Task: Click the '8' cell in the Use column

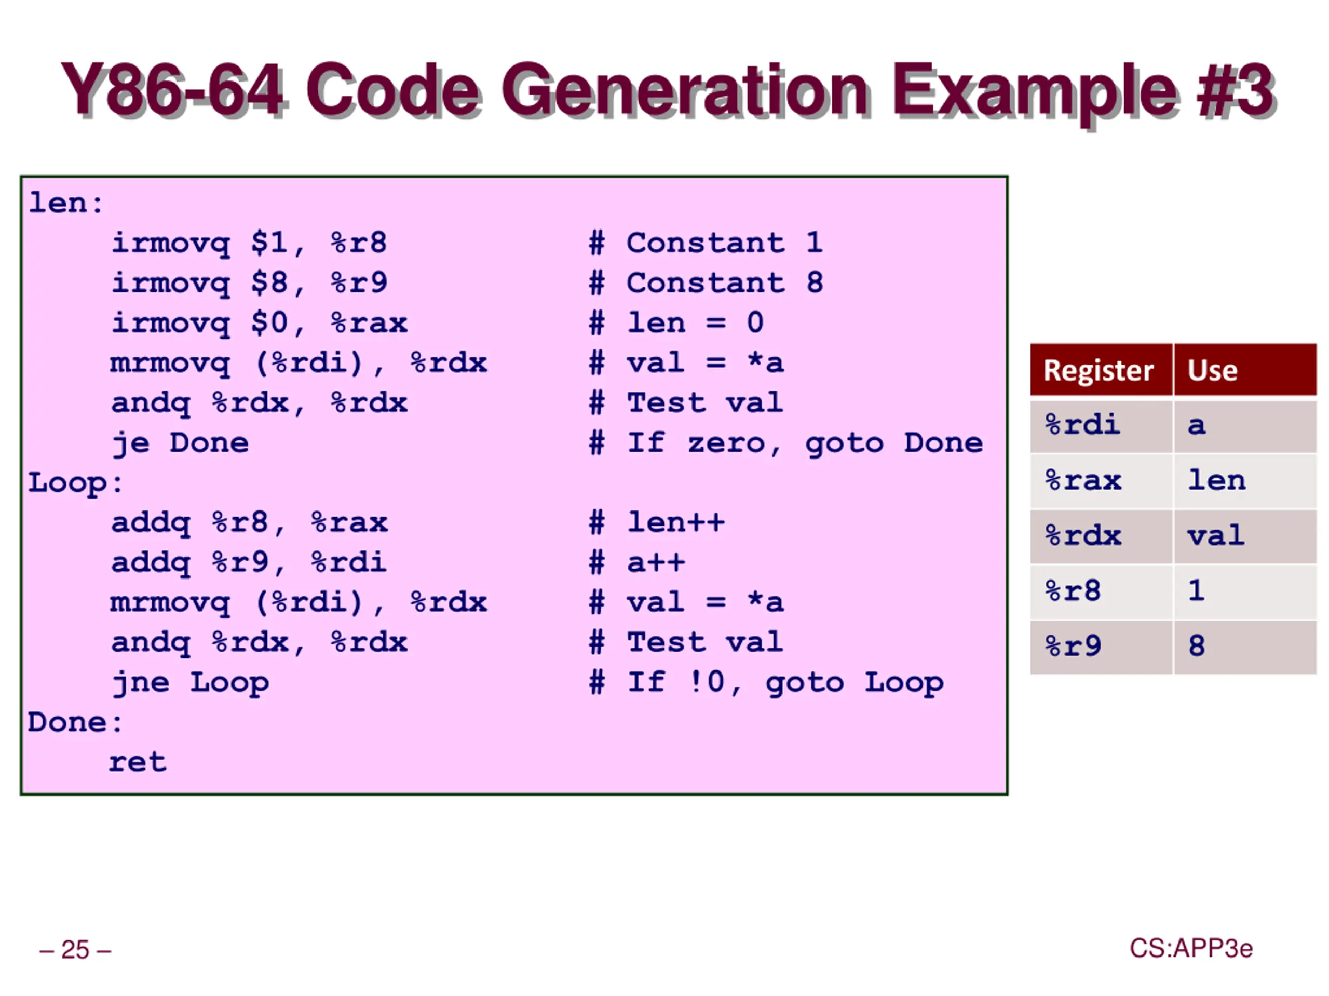Action: (1245, 647)
